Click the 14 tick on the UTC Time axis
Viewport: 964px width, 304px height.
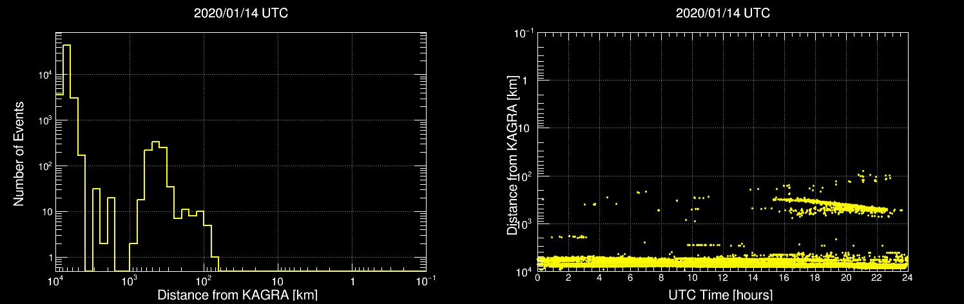click(753, 279)
